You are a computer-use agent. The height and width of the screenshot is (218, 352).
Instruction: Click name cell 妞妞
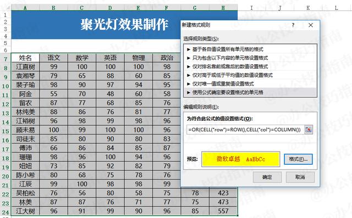[25, 166]
